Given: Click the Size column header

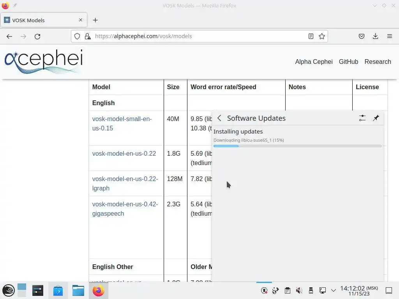Looking at the screenshot, I should (x=173, y=87).
